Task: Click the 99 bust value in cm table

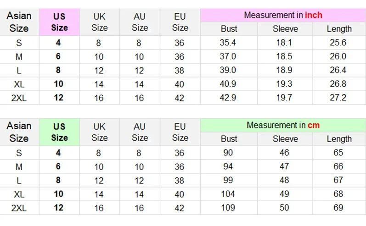Action: coord(229,180)
